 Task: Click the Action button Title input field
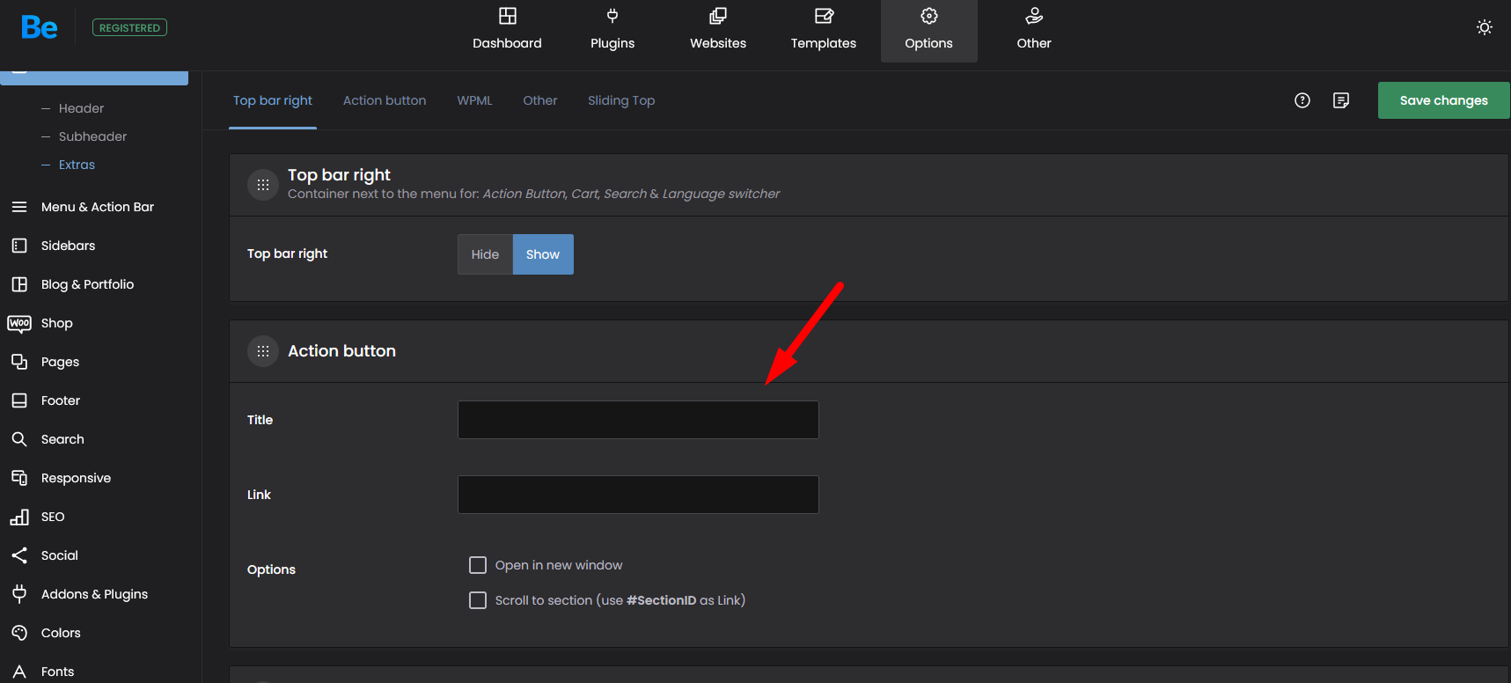click(638, 420)
